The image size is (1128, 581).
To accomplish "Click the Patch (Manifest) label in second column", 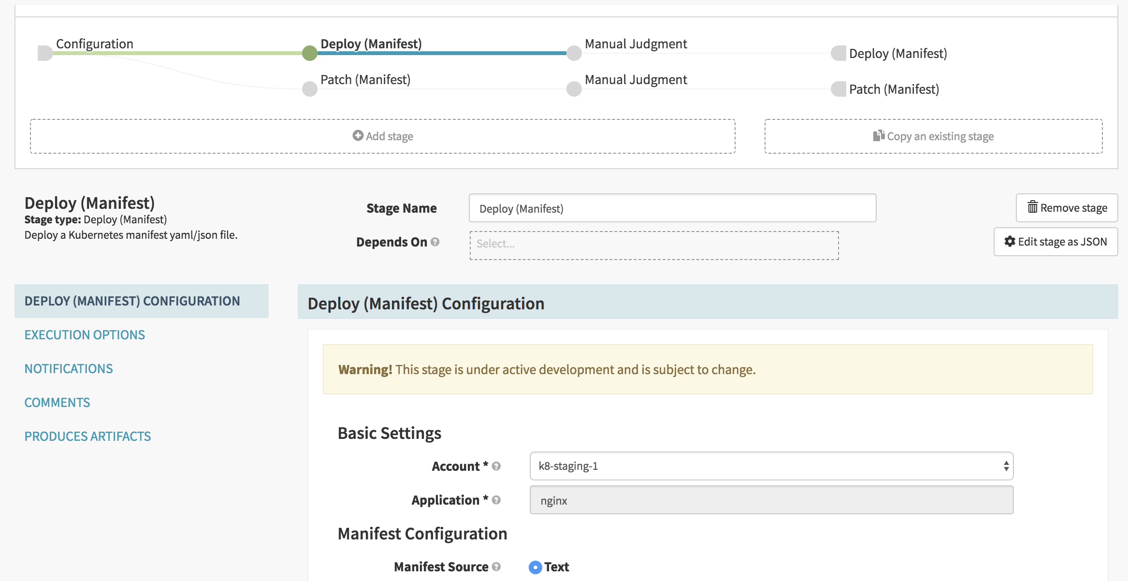I will 365,79.
